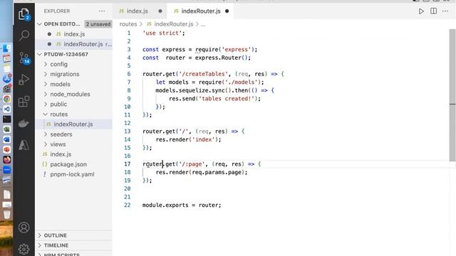This screenshot has height=256, width=456.
Task: Expand the Outline panel
Action: pos(56,235)
